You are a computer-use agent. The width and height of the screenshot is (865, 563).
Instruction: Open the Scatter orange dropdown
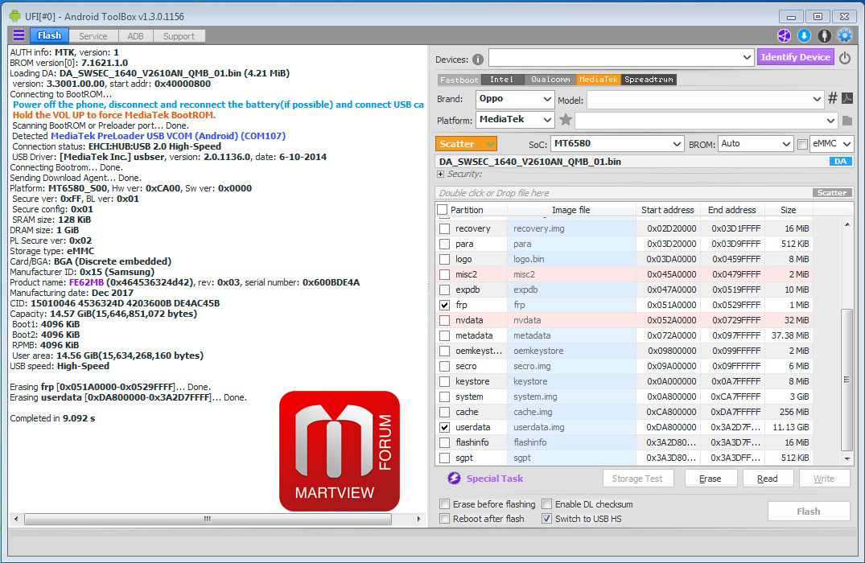point(466,144)
